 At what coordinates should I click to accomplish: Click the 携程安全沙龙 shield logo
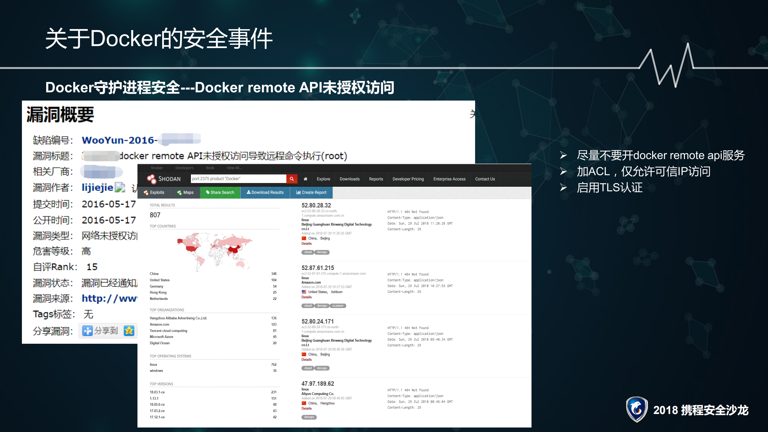(x=636, y=409)
